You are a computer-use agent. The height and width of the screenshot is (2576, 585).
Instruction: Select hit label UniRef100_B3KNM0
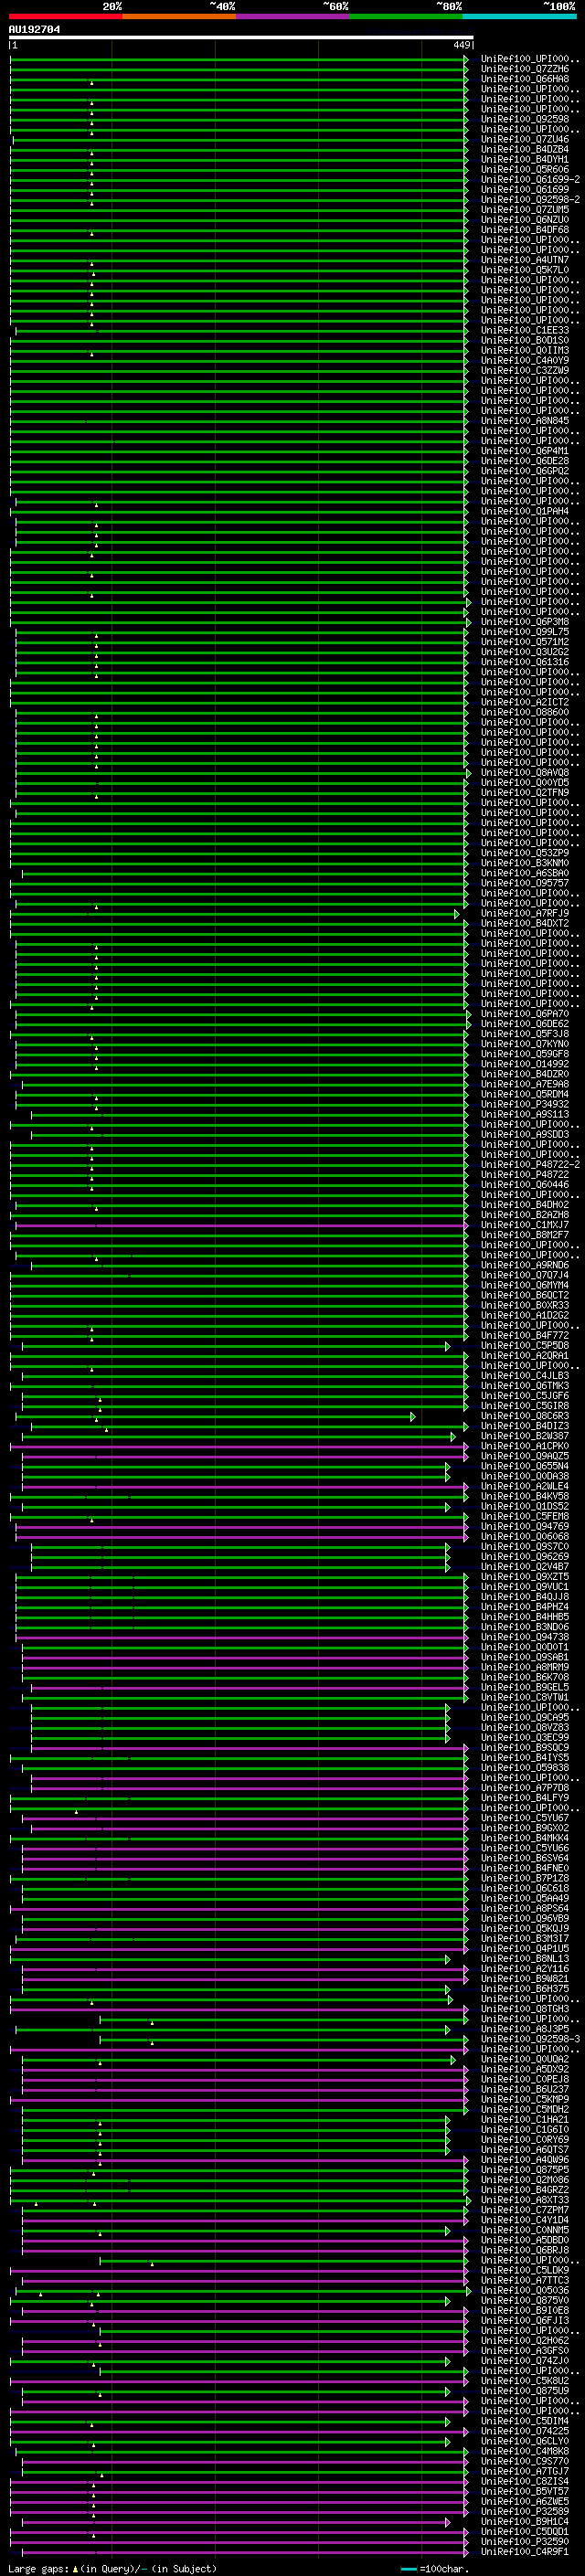[525, 863]
